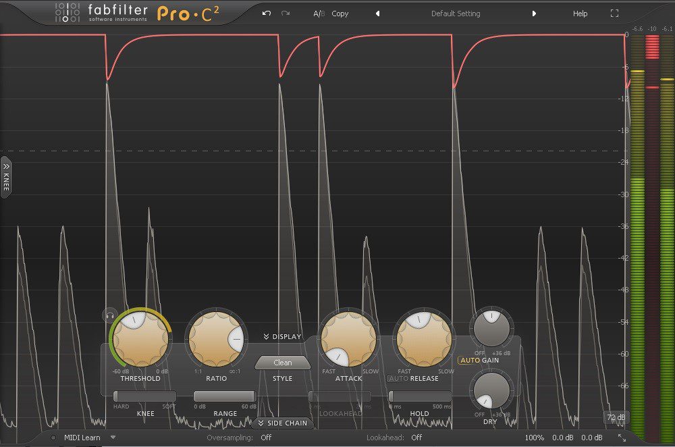This screenshot has height=447, width=675.
Task: Click the KNEE slider
Action: tap(144, 396)
